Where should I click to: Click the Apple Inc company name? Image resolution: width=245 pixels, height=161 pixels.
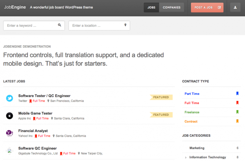pyautogui.click(x=24, y=118)
